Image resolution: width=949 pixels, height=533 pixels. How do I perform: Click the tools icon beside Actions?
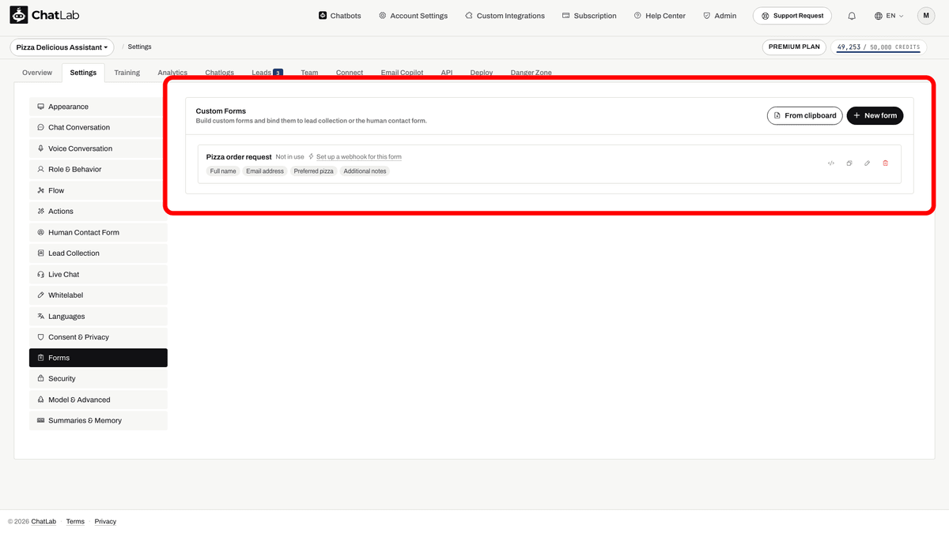click(40, 211)
